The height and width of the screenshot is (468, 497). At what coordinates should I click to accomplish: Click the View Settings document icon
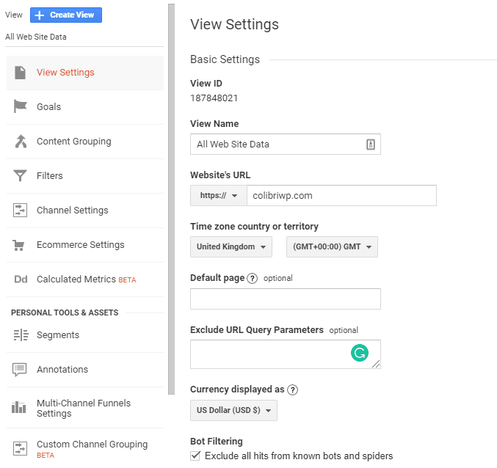[x=21, y=73]
